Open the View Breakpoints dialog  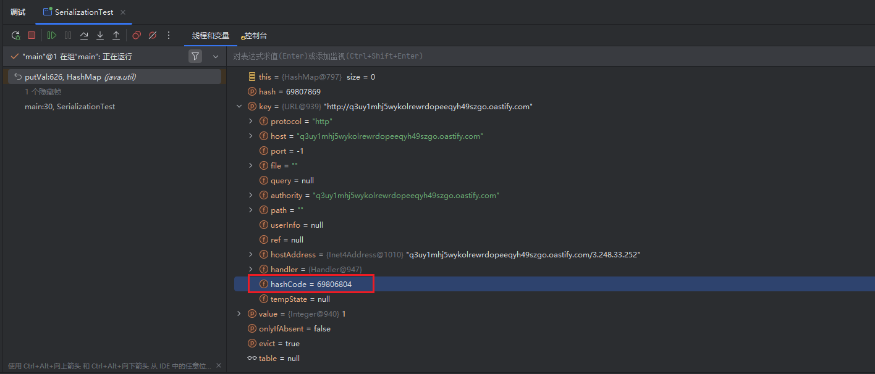pos(137,36)
